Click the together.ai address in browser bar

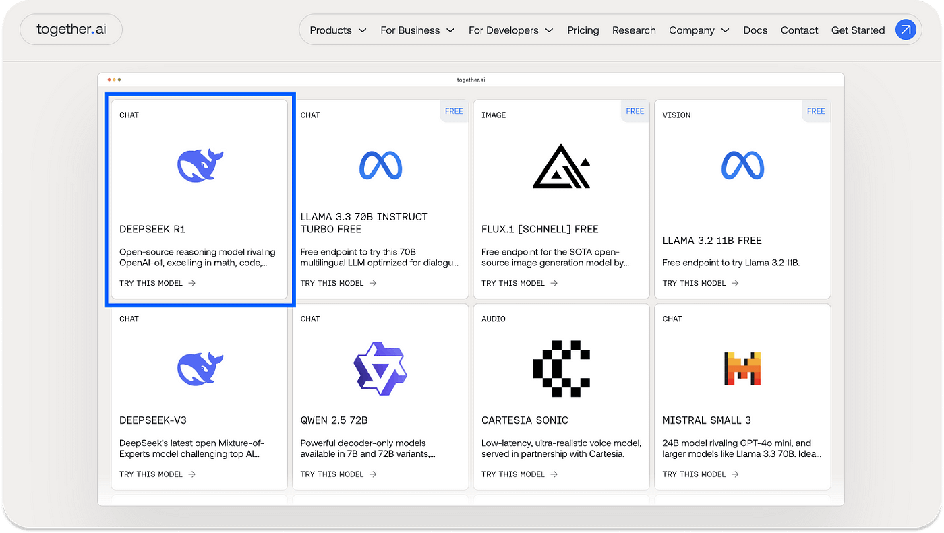click(x=471, y=80)
